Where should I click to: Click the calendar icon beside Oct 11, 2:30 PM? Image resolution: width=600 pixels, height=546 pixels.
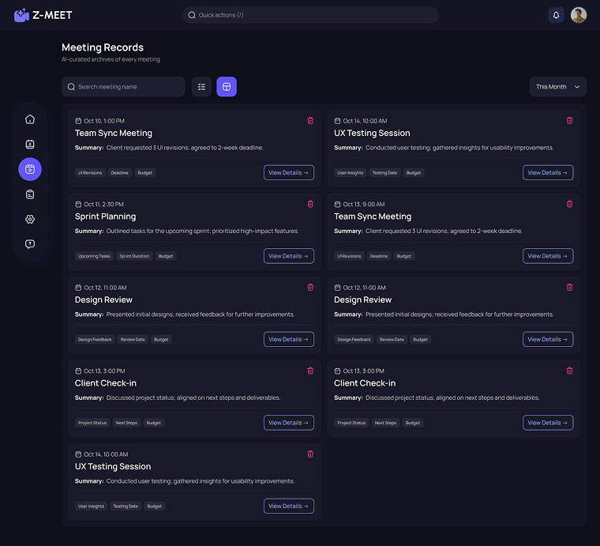tap(78, 205)
